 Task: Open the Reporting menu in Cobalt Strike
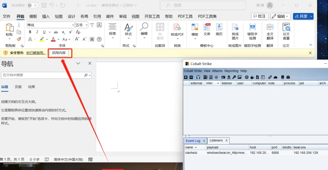pyautogui.click(x=231, y=71)
